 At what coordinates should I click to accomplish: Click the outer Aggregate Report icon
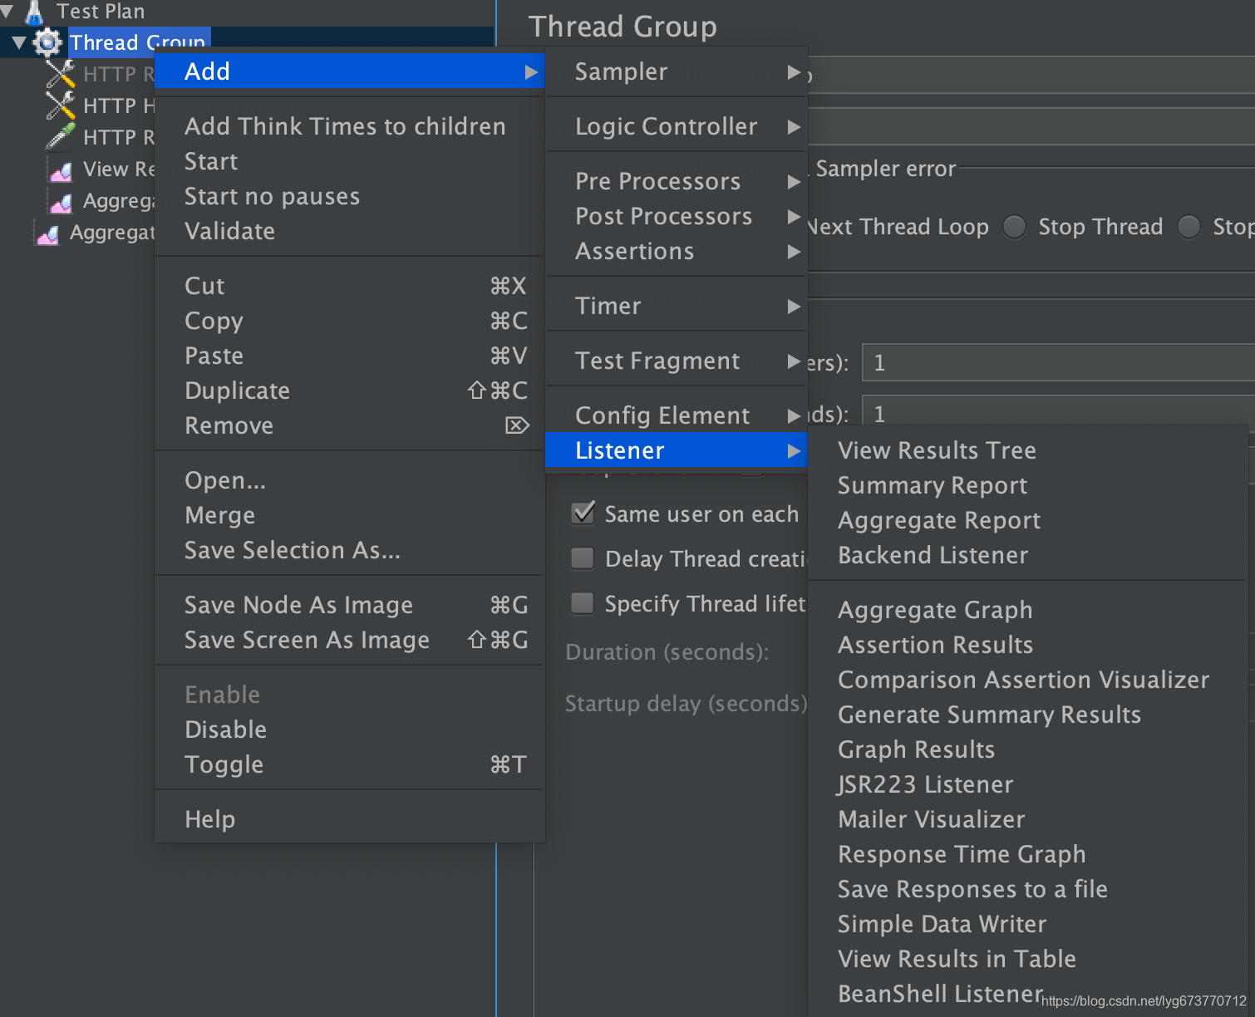[47, 233]
